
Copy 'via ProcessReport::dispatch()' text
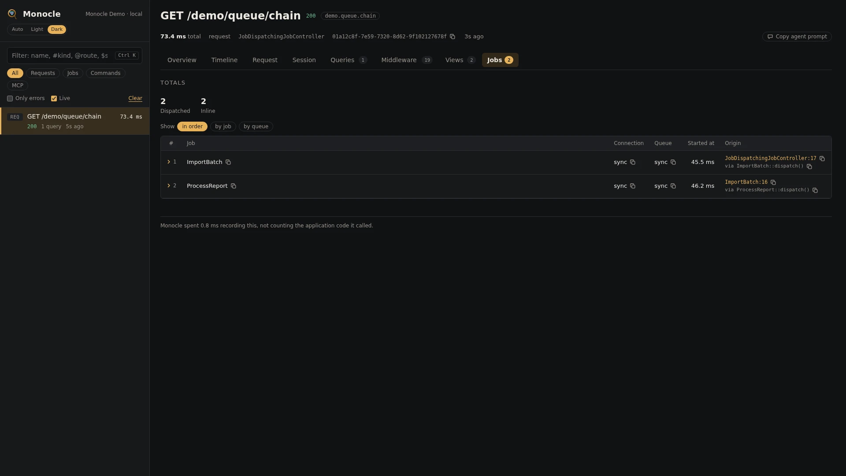tap(815, 190)
